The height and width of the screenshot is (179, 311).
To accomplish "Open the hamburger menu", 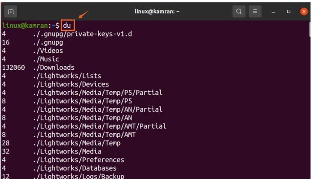I will click(x=255, y=12).
